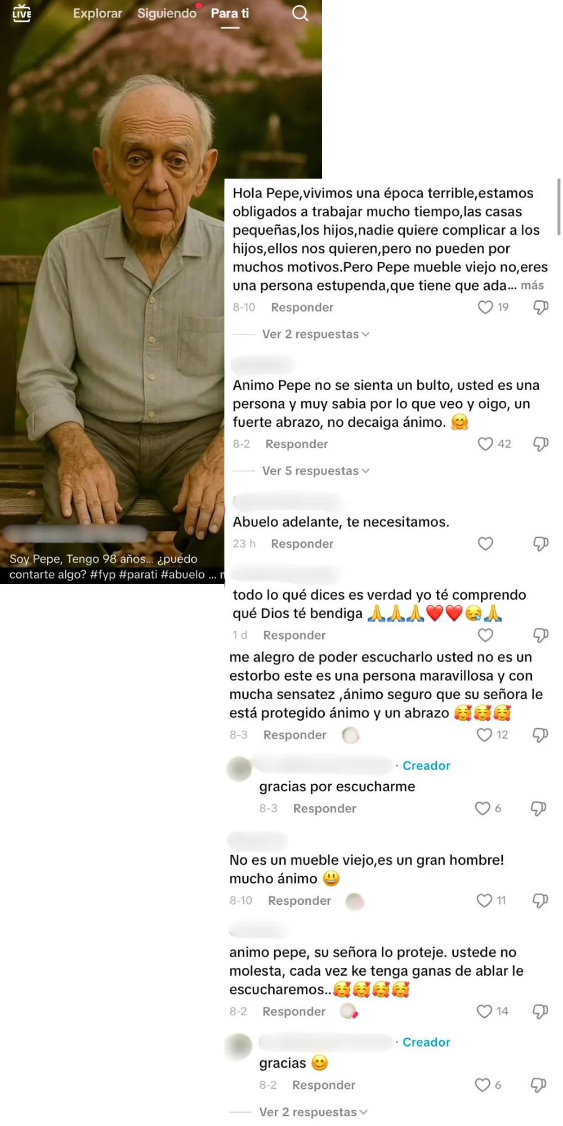
Task: Click Responder on the 23 h comment
Action: point(302,544)
